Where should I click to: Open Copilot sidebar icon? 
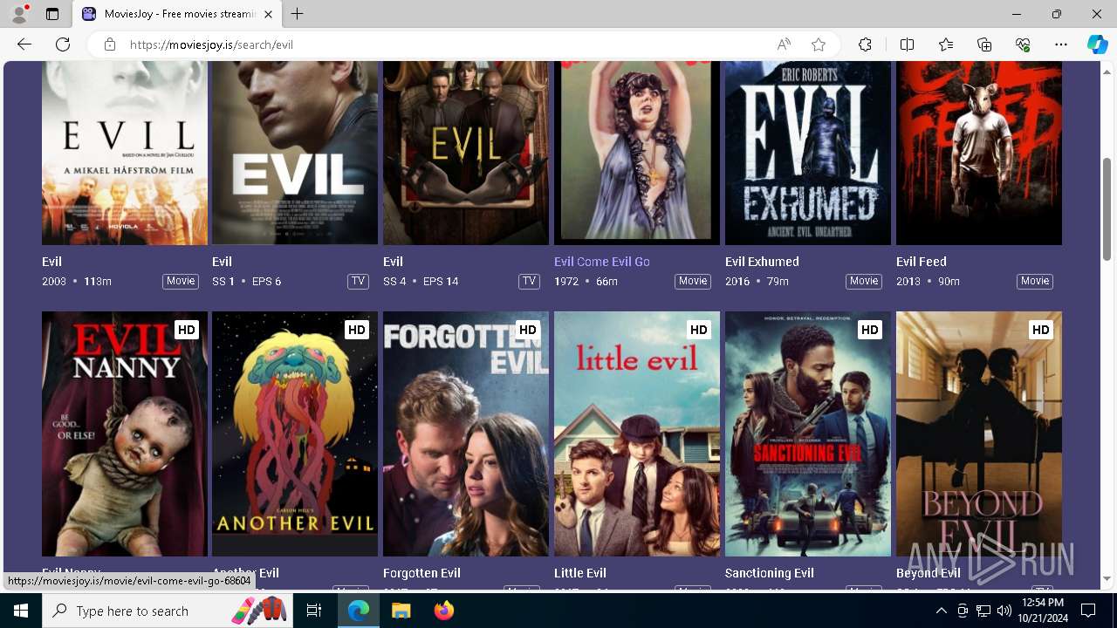tap(1097, 44)
